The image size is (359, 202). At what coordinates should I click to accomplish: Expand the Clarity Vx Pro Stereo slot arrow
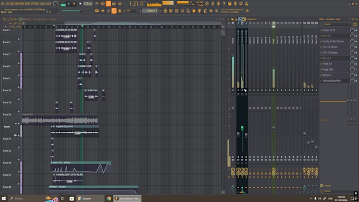[321, 42]
